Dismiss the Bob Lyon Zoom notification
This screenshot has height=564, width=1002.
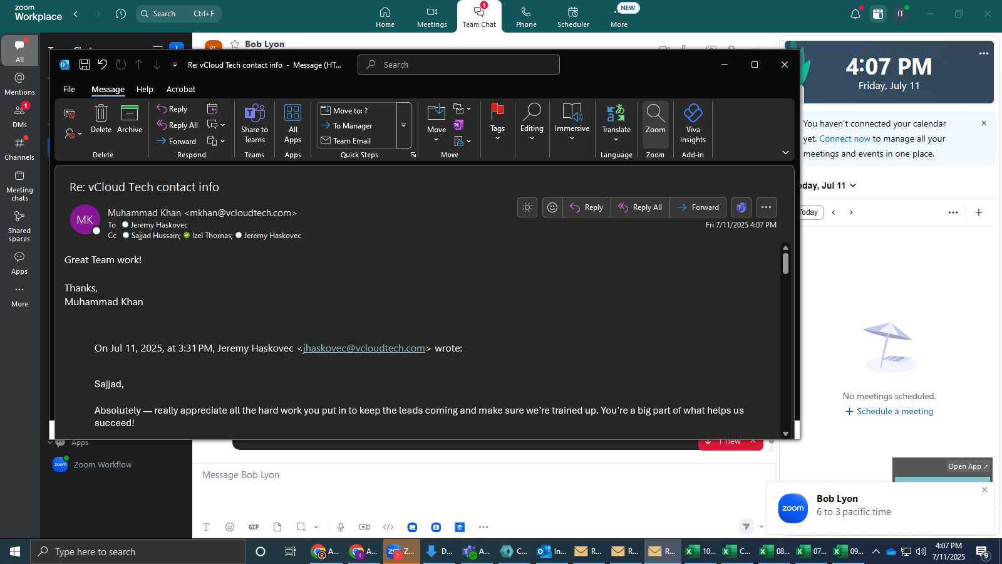[x=984, y=489]
